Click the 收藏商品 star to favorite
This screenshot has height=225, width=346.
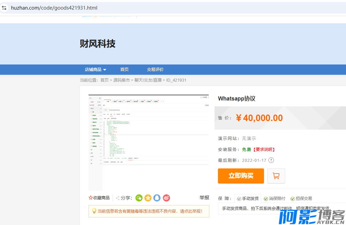[x=99, y=198]
